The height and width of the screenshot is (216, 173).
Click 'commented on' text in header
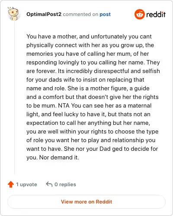(80, 14)
